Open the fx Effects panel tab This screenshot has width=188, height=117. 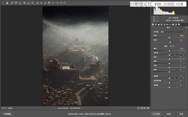tap(170, 24)
